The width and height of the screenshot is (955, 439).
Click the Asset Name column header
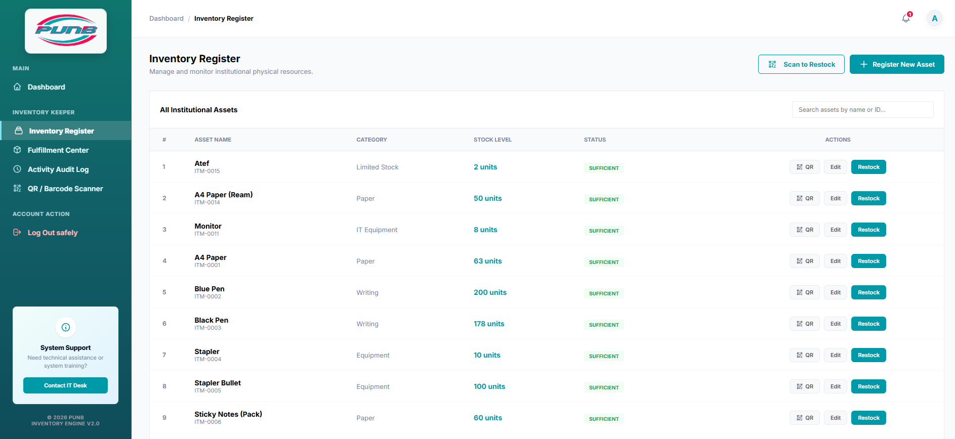click(213, 140)
